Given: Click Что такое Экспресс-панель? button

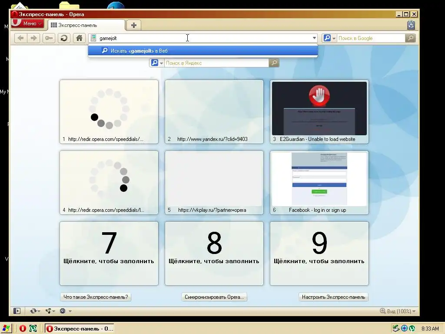Looking at the screenshot, I should pyautogui.click(x=96, y=297).
